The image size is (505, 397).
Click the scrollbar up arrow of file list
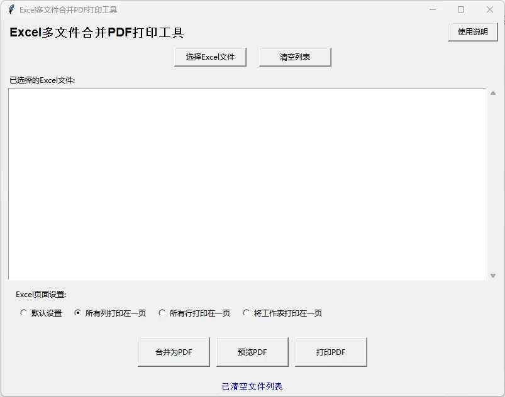point(493,93)
